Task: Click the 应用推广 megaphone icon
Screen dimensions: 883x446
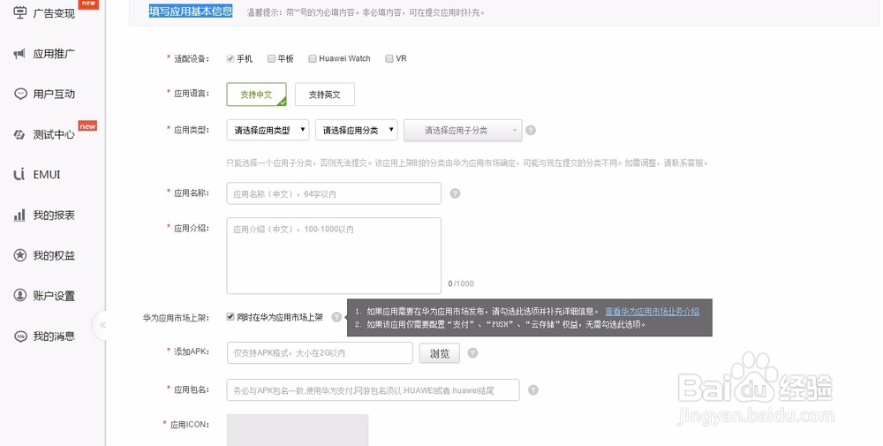Action: pyautogui.click(x=19, y=54)
